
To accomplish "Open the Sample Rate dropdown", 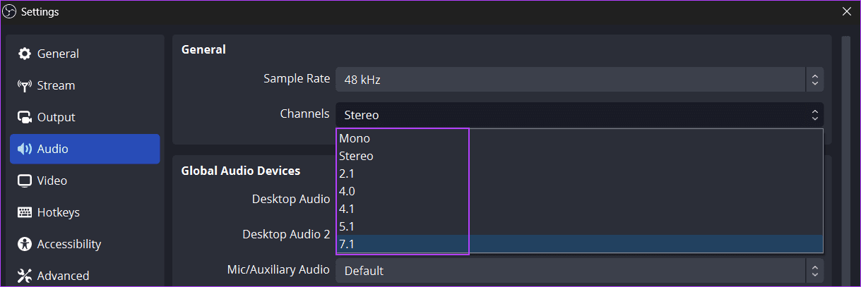I will click(579, 80).
